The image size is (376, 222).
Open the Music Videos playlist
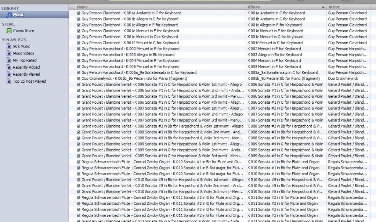[x=23, y=53]
